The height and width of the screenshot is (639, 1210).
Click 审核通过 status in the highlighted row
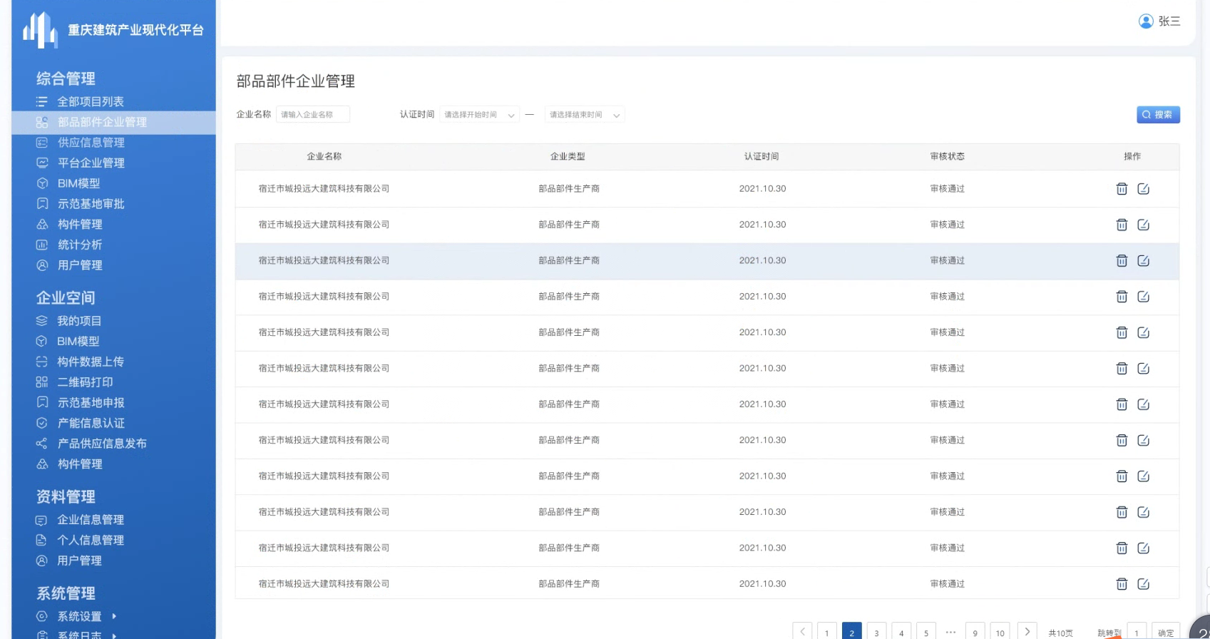tap(948, 261)
